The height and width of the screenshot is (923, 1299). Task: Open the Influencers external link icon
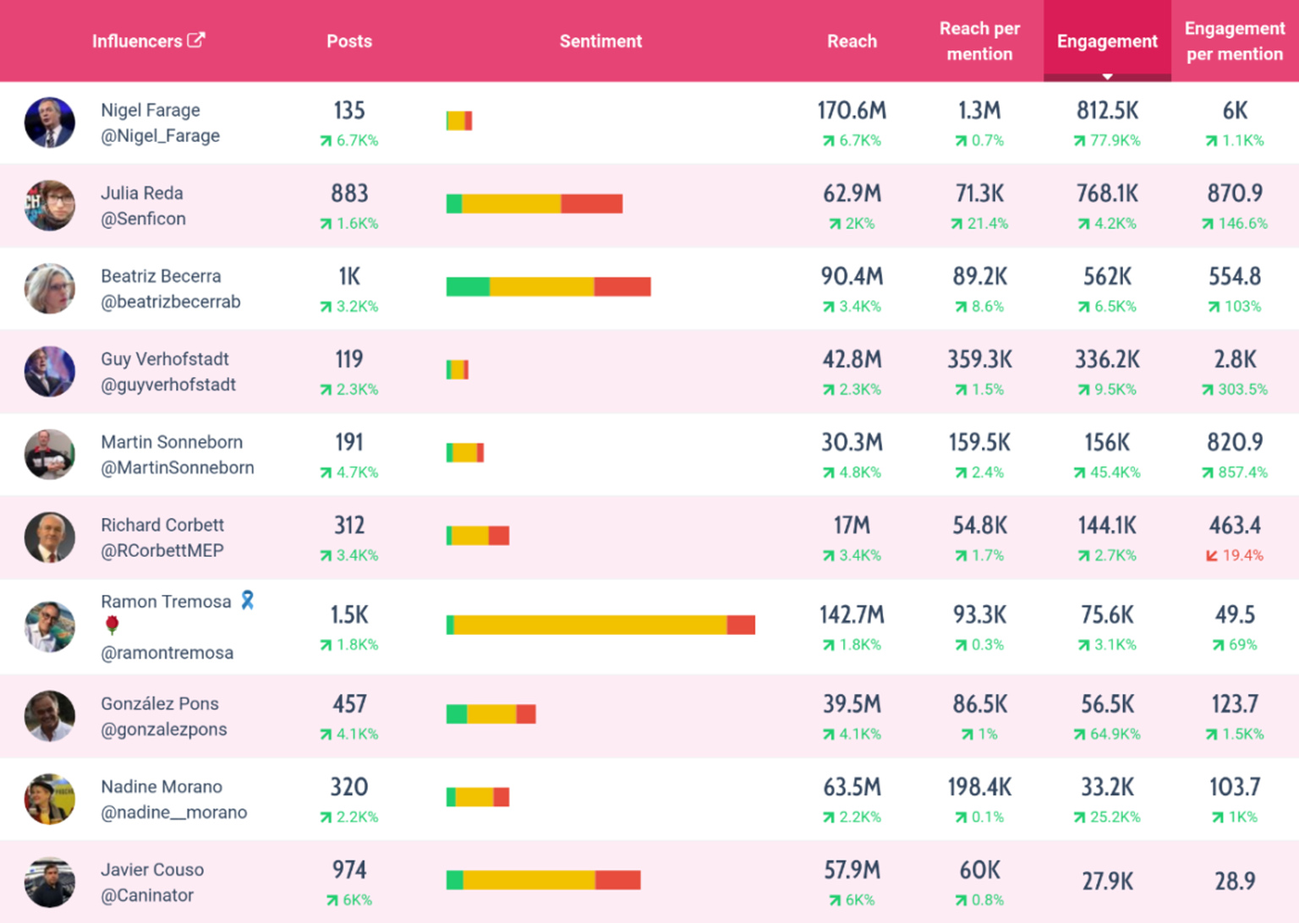coord(196,40)
